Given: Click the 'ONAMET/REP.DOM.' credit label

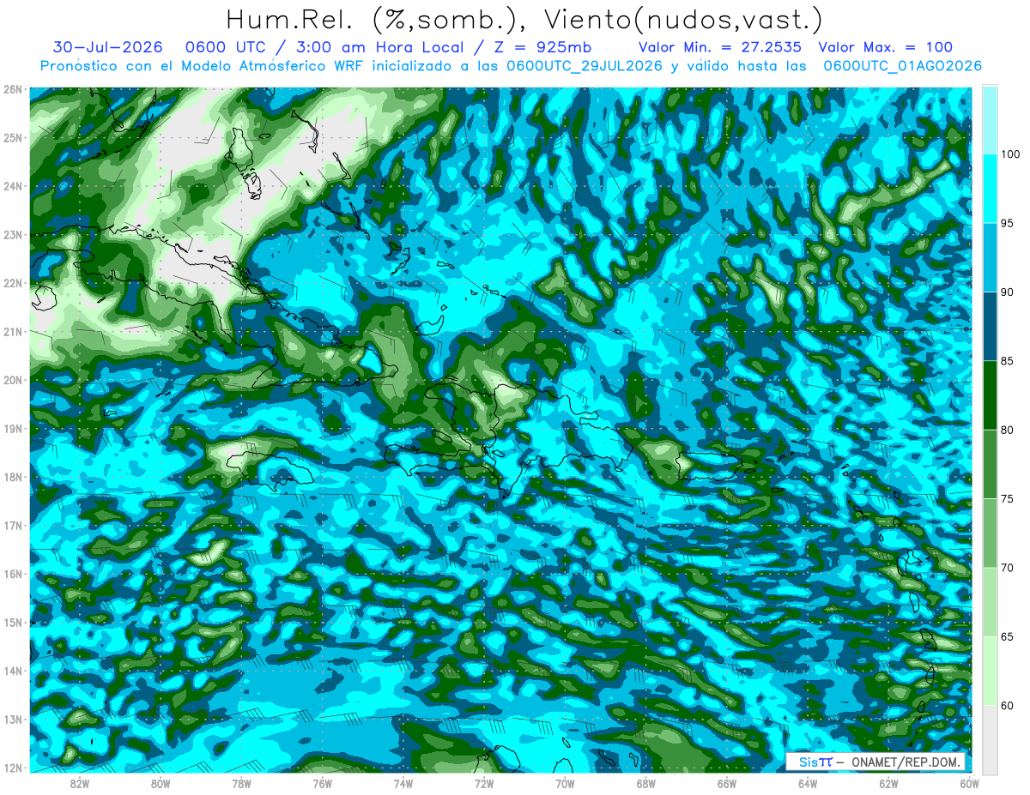Looking at the screenshot, I should [x=907, y=762].
